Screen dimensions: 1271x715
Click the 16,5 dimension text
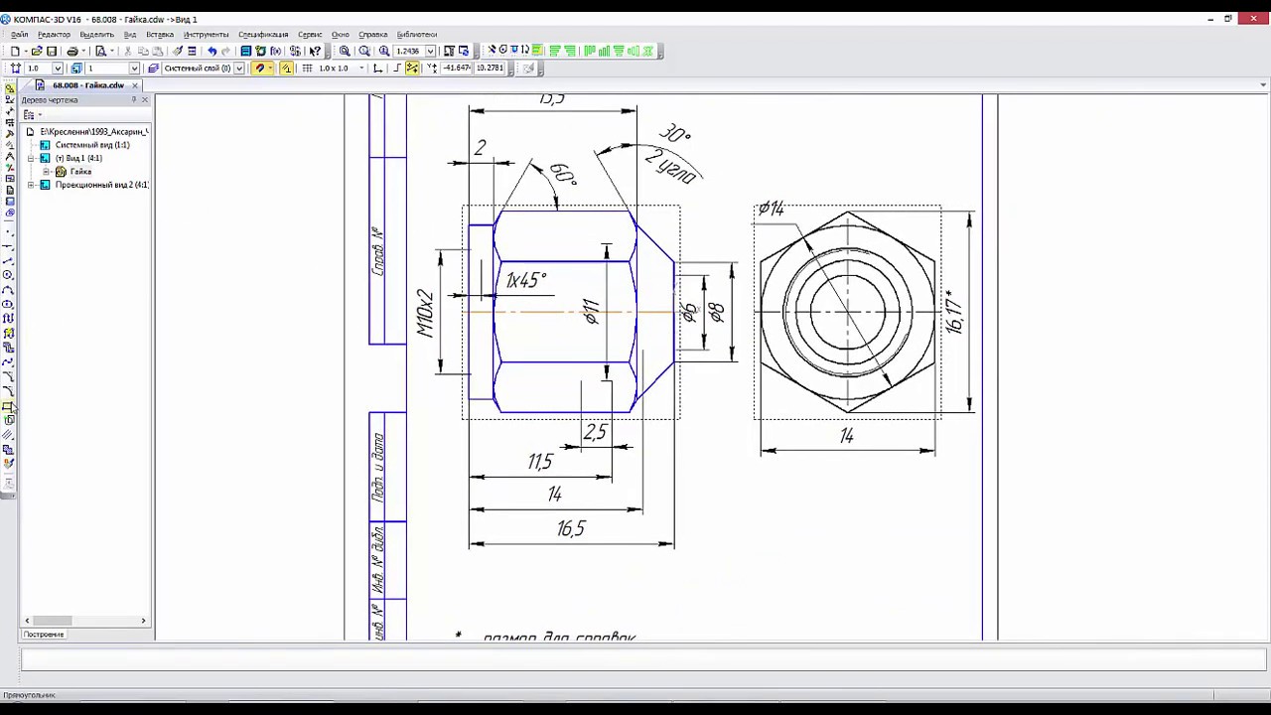click(571, 529)
